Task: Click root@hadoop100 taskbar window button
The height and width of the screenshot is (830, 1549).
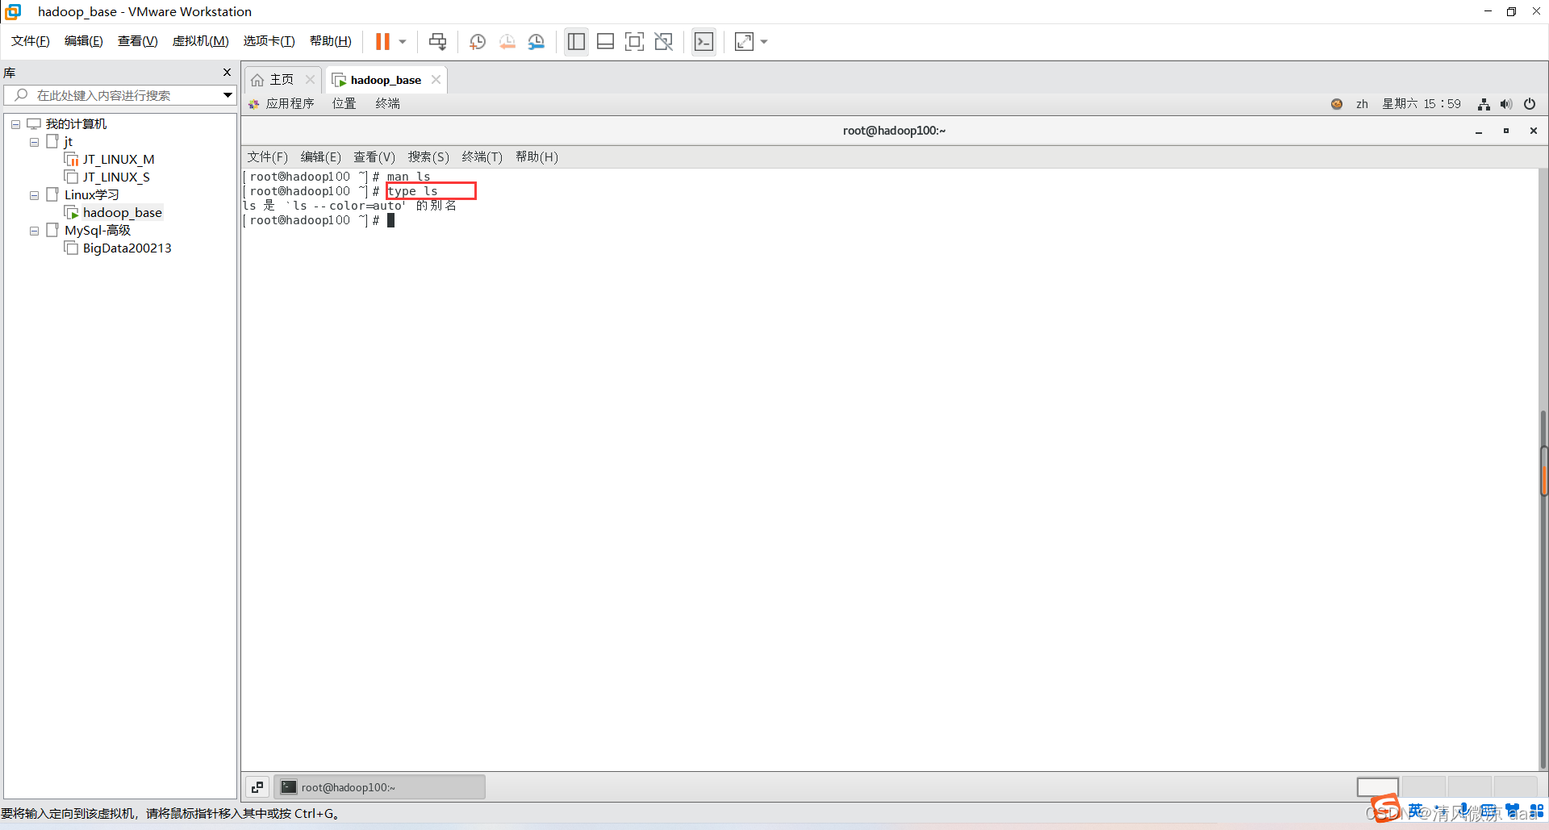Action: click(380, 787)
